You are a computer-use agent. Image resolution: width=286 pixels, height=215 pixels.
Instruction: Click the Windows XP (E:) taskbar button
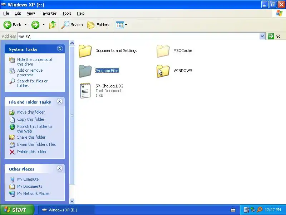66,210
